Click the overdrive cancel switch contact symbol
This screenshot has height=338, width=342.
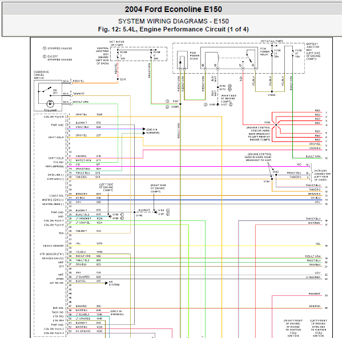click(x=45, y=90)
